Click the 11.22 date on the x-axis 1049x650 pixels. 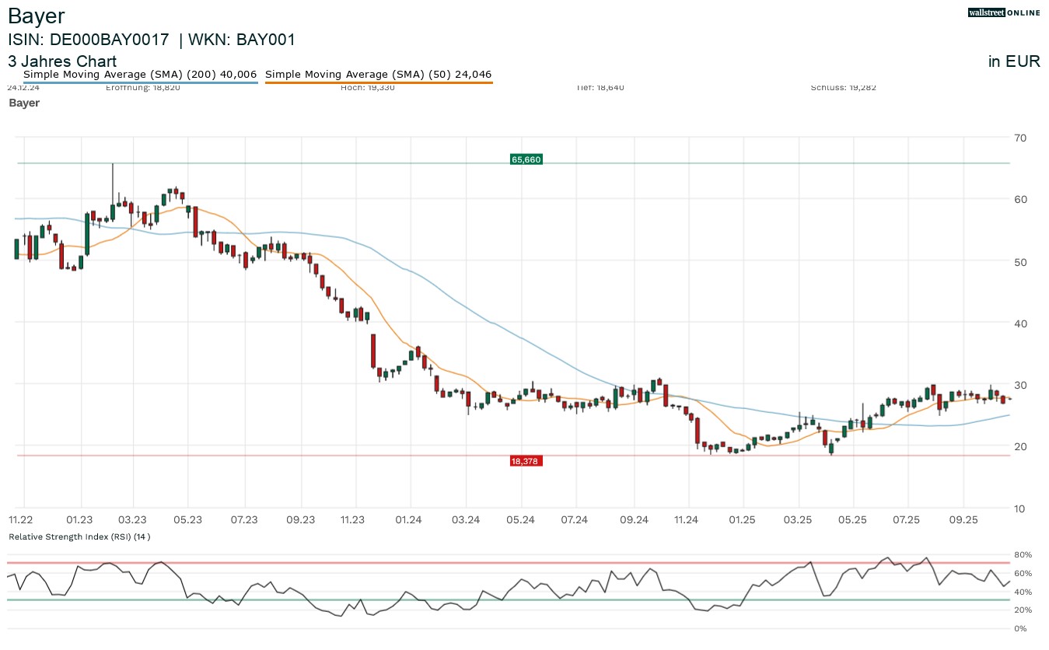(x=21, y=519)
